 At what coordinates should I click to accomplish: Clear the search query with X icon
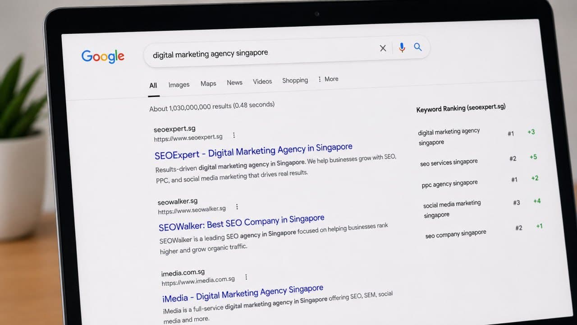(x=383, y=48)
